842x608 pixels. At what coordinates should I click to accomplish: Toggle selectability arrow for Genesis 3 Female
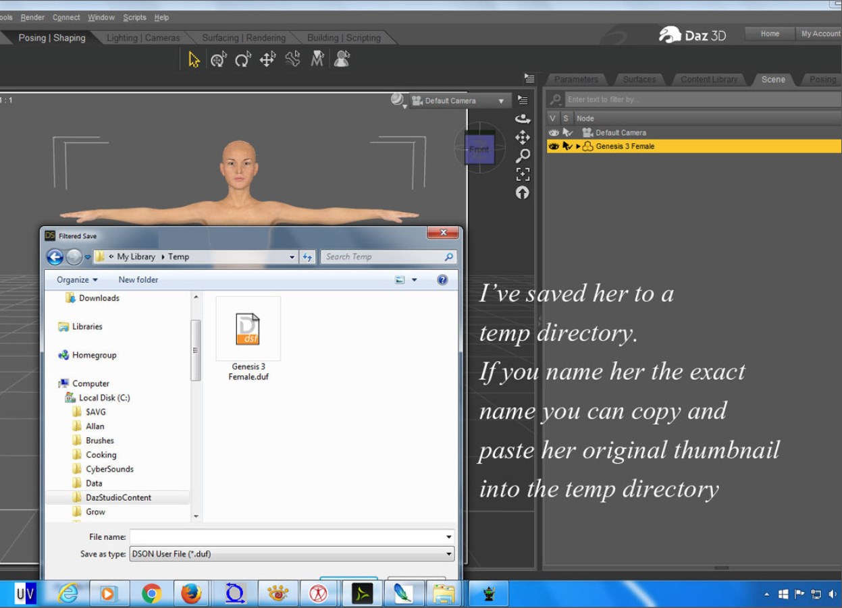click(567, 146)
